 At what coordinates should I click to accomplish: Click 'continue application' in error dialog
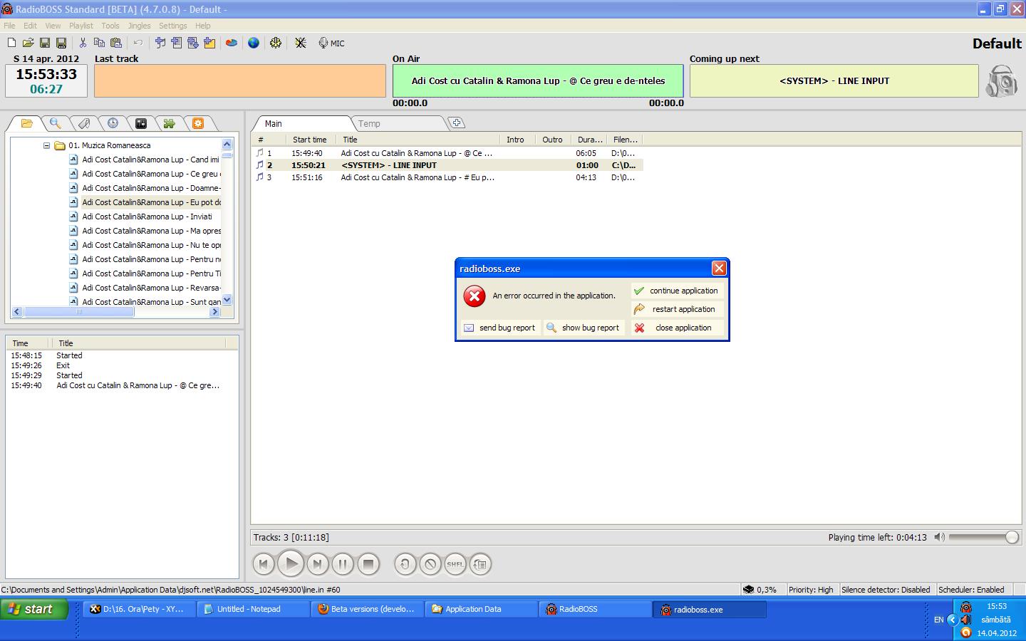[x=678, y=291]
